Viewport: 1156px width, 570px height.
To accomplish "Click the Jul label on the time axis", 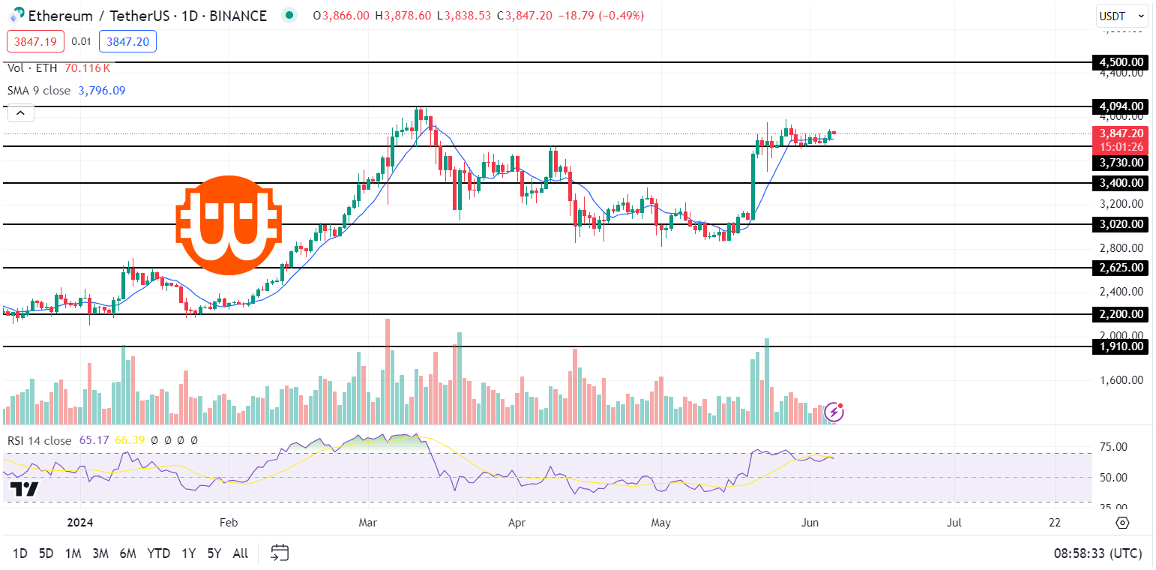I will (x=954, y=522).
